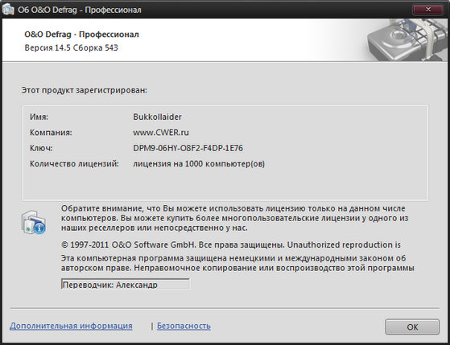The width and height of the screenshot is (450, 345).
Task: Click the Обратите внимание license notice paragraph
Action: (234, 218)
